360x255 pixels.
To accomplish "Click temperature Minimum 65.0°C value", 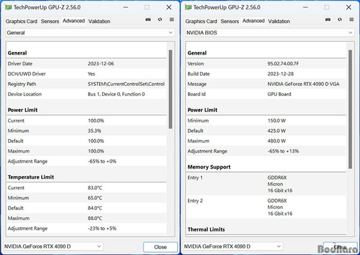I will (x=95, y=198).
